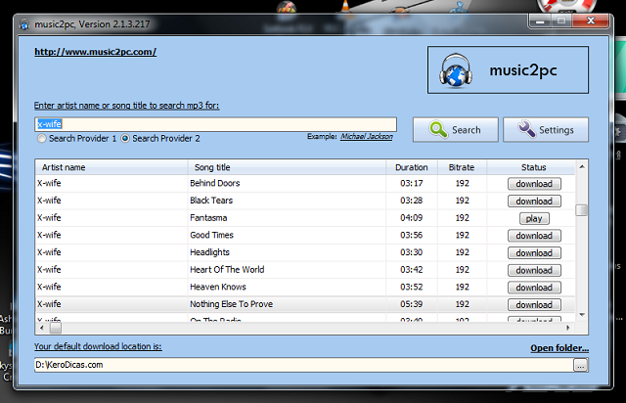Click the horizontal scrollbar thumb
Image resolution: width=626 pixels, height=403 pixels.
click(56, 328)
